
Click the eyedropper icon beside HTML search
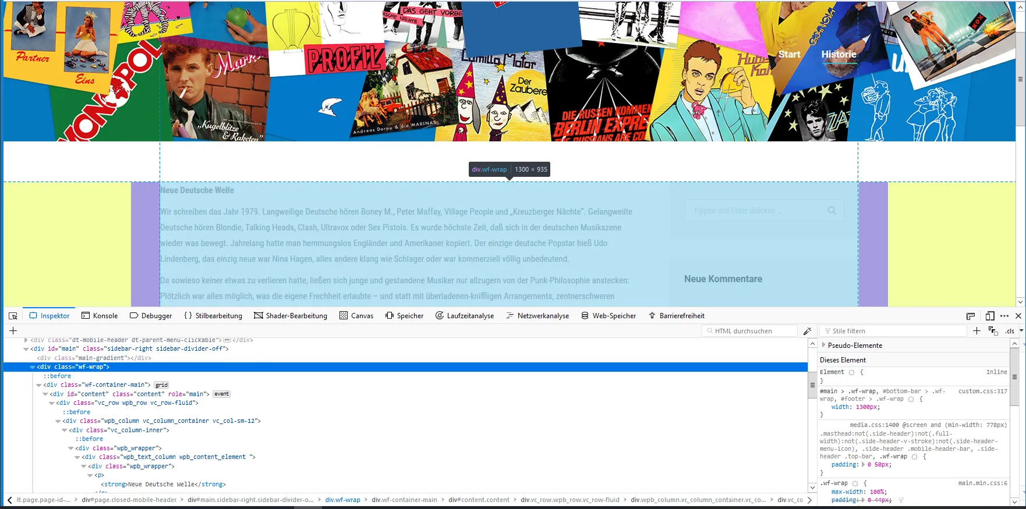(x=807, y=331)
